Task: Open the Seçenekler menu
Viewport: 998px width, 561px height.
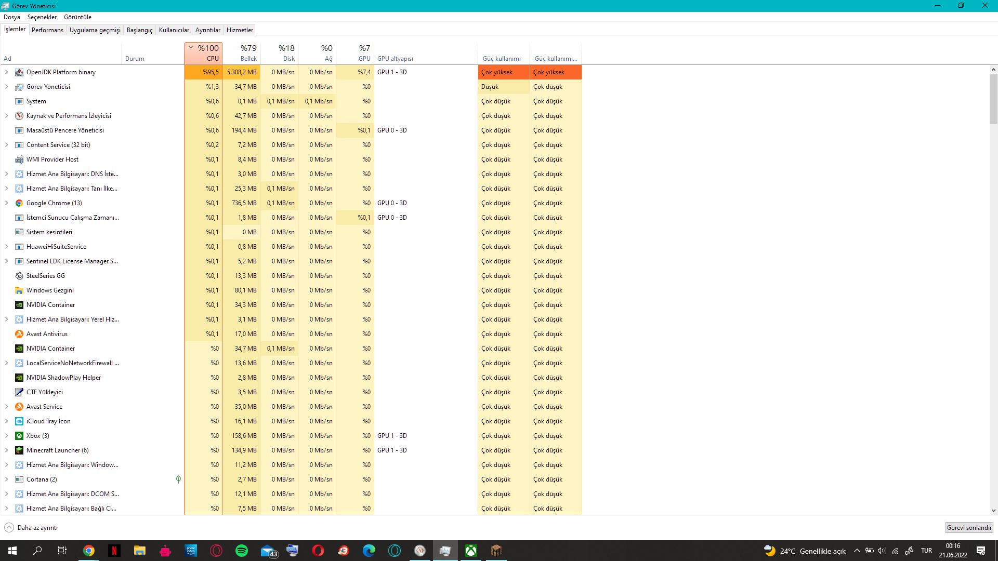Action: click(42, 17)
